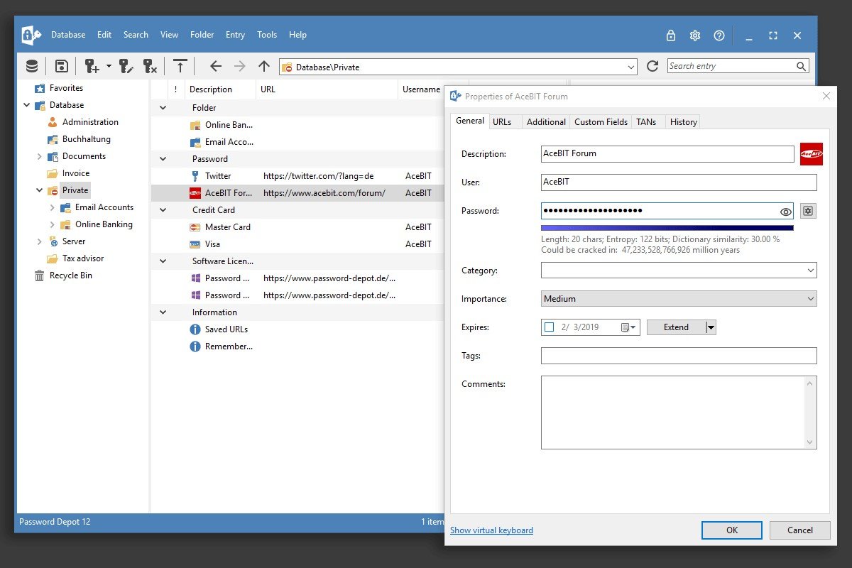Go up one folder level arrow

pos(264,66)
